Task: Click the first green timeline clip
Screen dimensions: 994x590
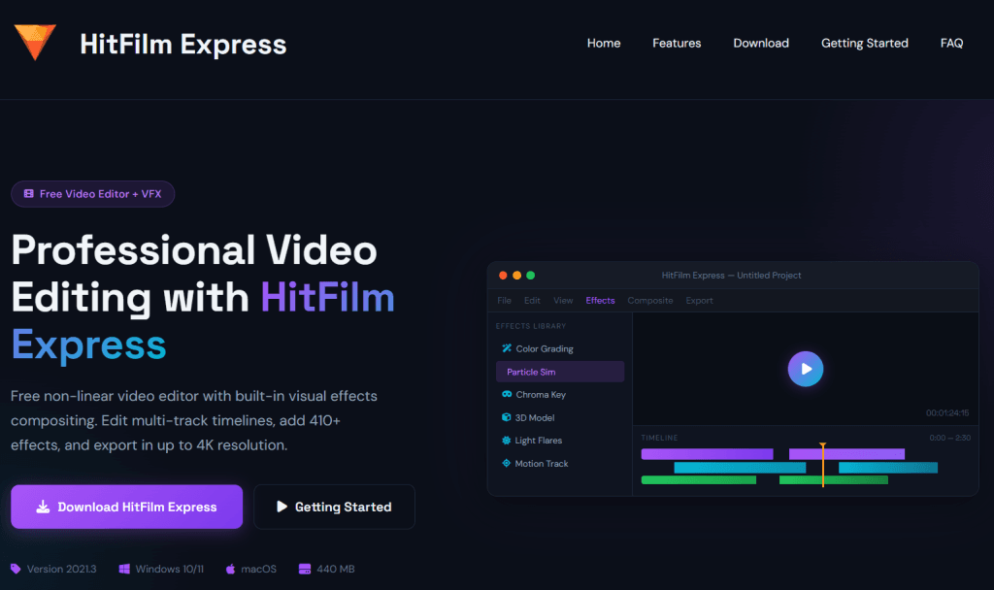Action: [699, 479]
